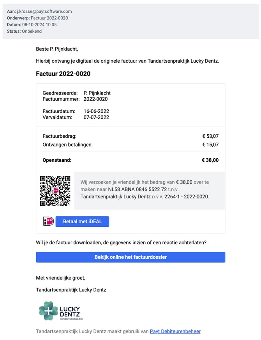This screenshot has height=340, width=261.
Task: Click the Factuur 2022-0020 heading
Action: (63, 74)
